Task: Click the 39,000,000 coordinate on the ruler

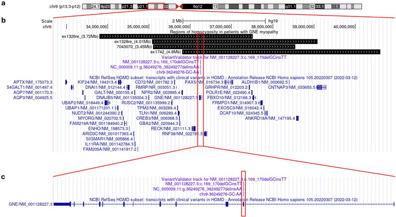Action: tap(303, 26)
